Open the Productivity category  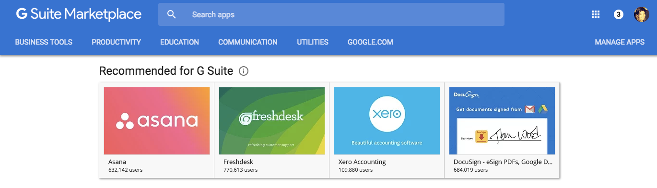(x=117, y=42)
